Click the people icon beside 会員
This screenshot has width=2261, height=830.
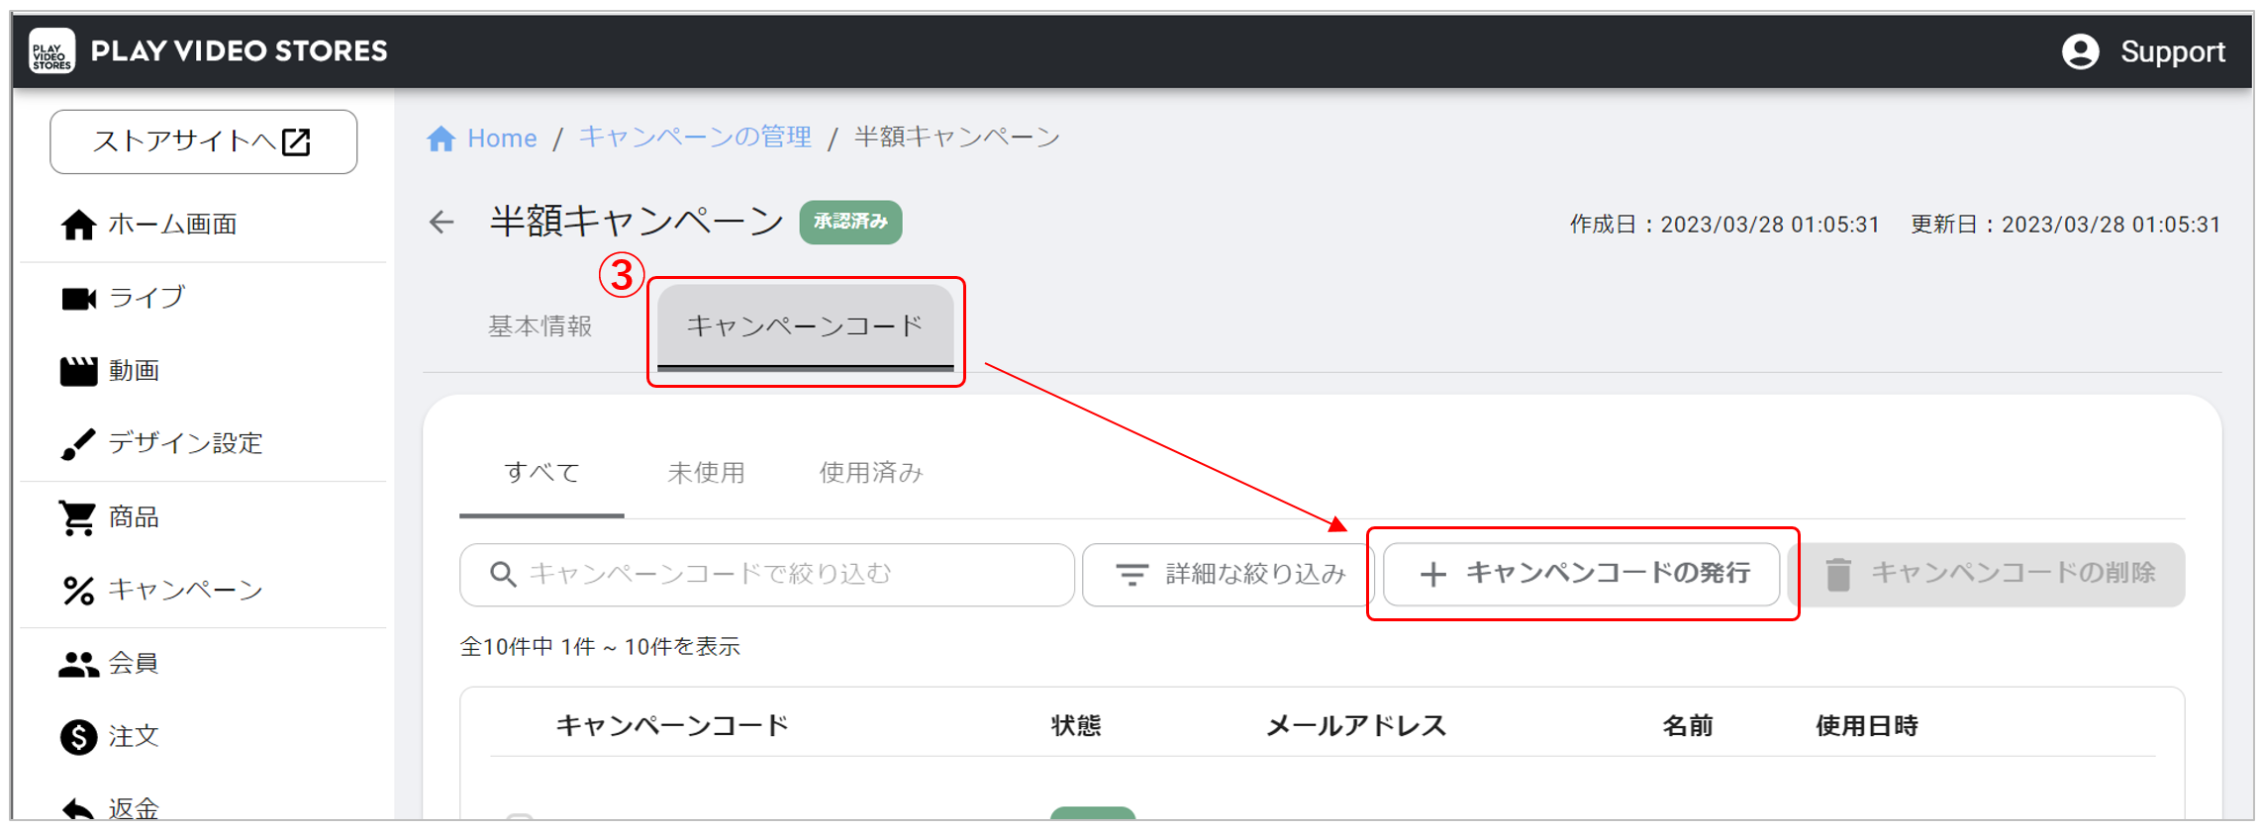[78, 664]
